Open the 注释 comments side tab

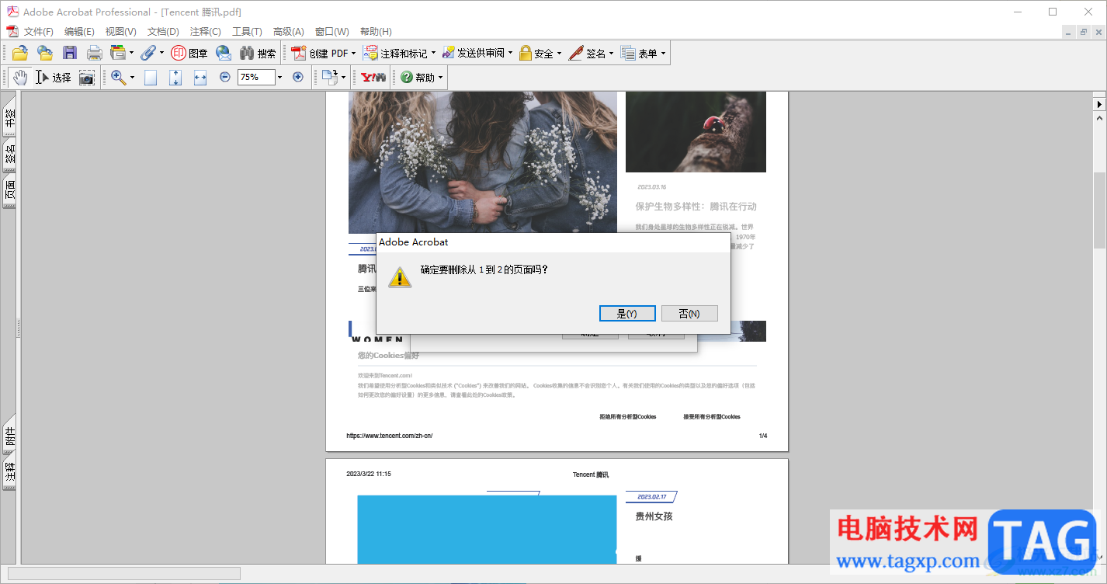9,472
